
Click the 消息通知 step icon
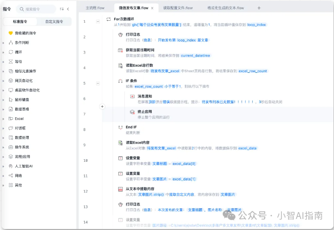pyautogui.click(x=132, y=96)
